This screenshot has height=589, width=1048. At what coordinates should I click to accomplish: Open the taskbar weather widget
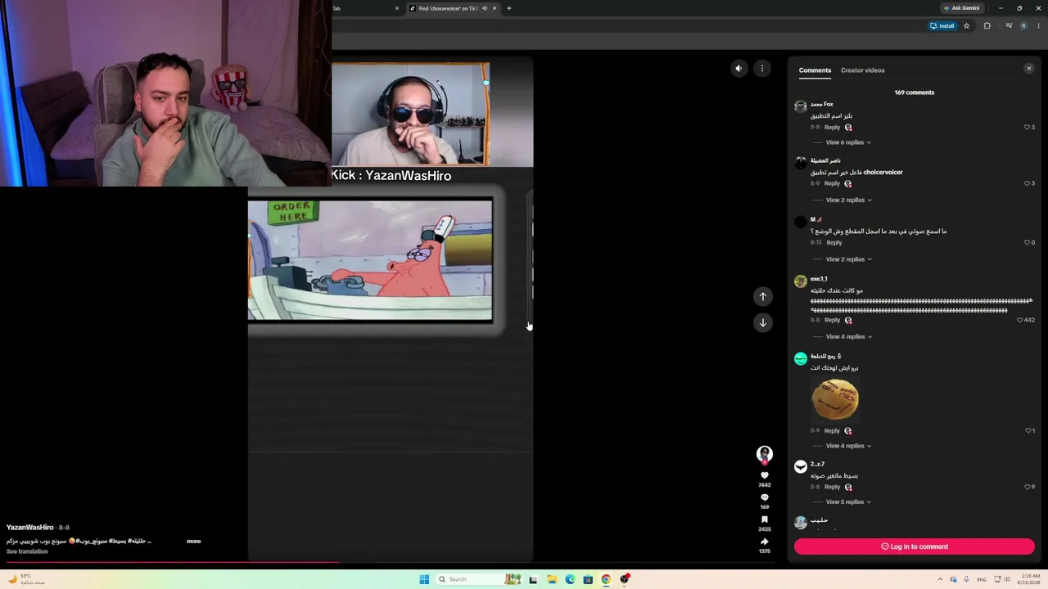25,579
